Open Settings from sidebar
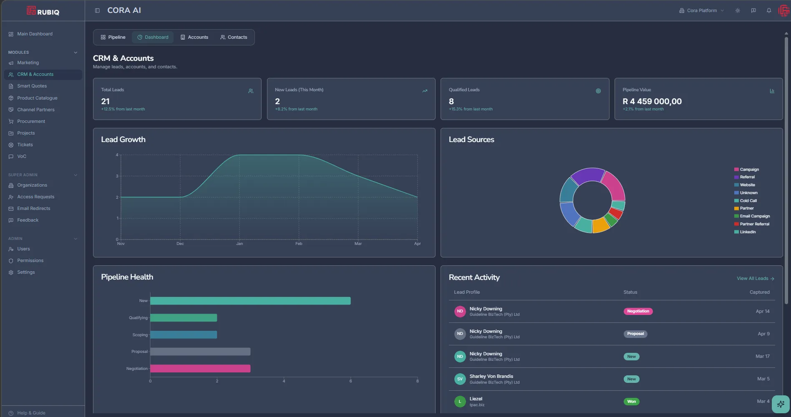Screen dimensions: 791x417 26,272
